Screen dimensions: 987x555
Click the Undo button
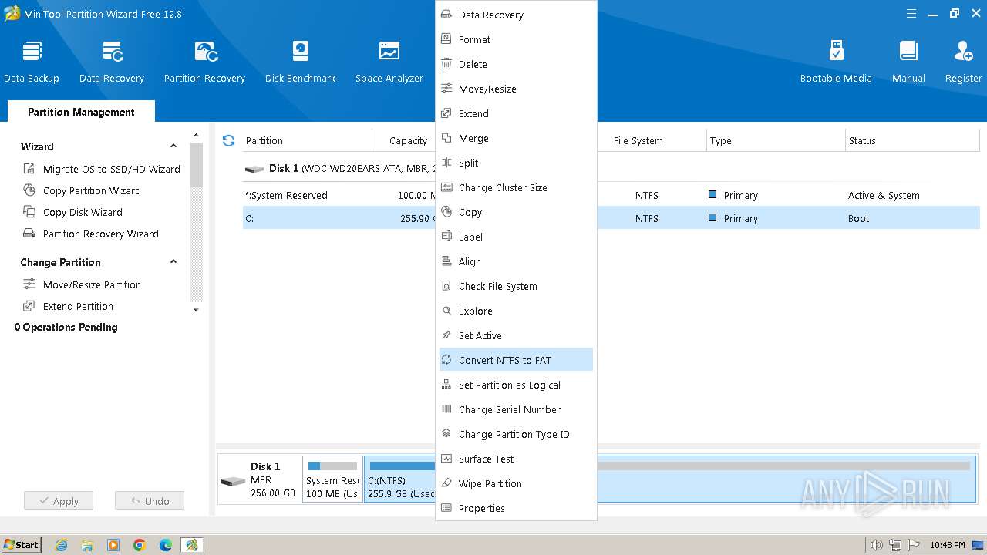pyautogui.click(x=150, y=501)
